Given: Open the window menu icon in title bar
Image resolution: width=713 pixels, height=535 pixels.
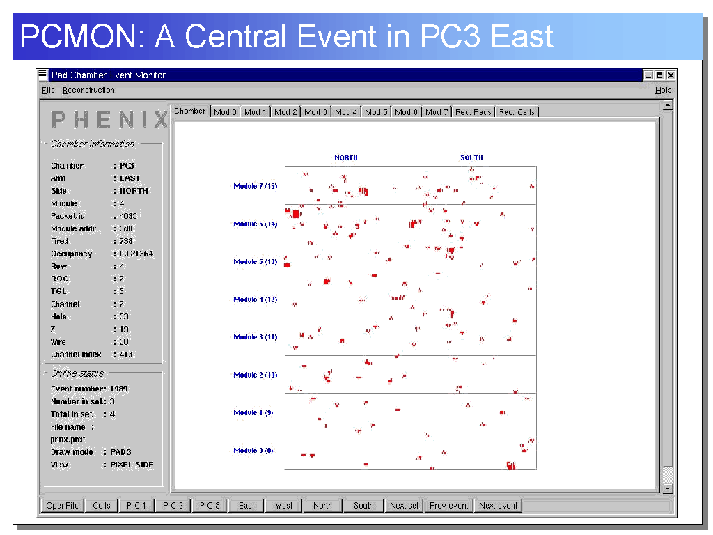Looking at the screenshot, I should pyautogui.click(x=43, y=75).
